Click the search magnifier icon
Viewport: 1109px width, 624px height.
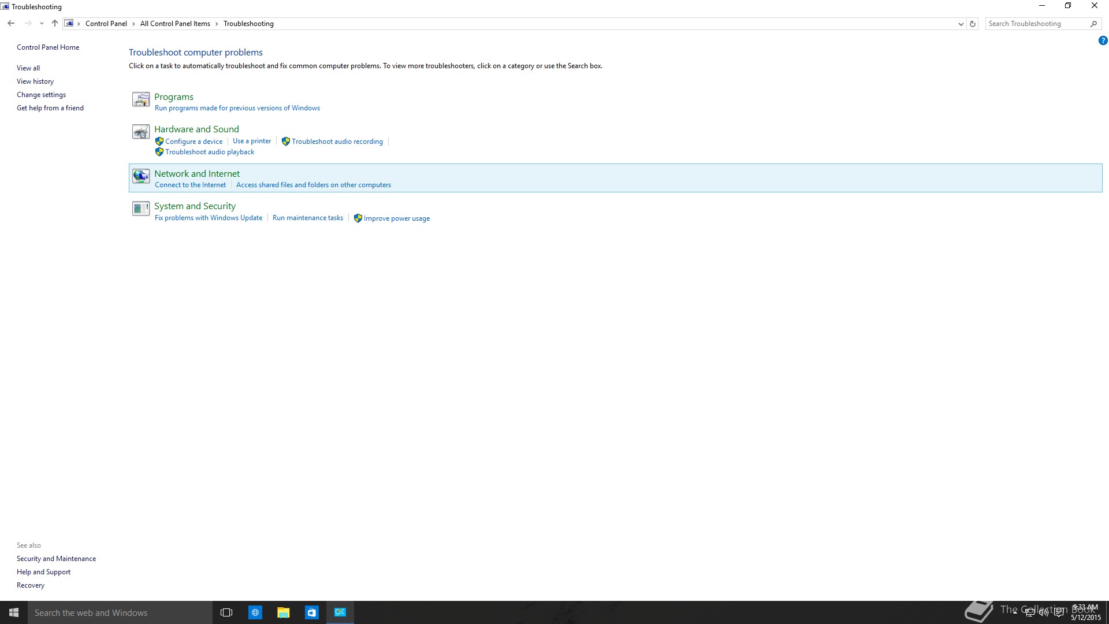(1093, 24)
